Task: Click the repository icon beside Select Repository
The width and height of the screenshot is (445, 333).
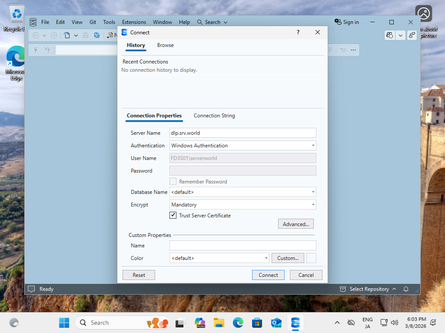Action: point(343,289)
